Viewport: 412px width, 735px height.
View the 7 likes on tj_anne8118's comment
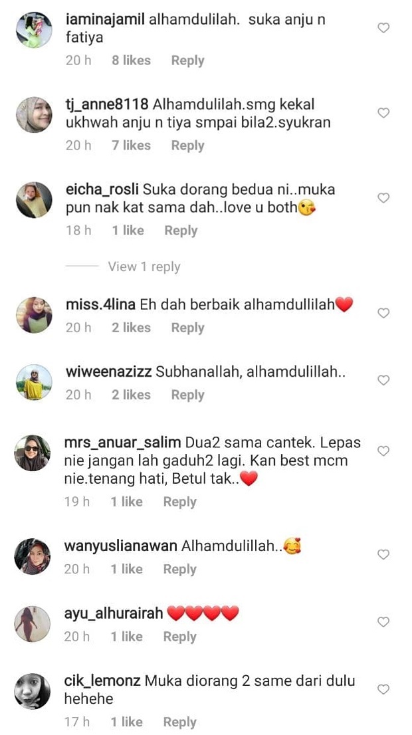[131, 146]
